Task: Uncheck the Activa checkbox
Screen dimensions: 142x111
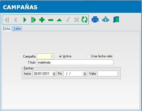Action: click(x=60, y=56)
